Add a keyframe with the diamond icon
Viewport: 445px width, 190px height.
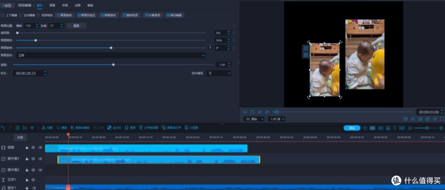(32, 128)
